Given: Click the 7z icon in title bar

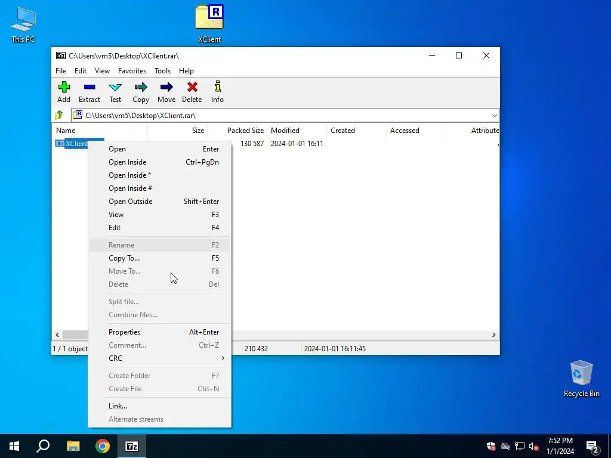Looking at the screenshot, I should (x=61, y=55).
